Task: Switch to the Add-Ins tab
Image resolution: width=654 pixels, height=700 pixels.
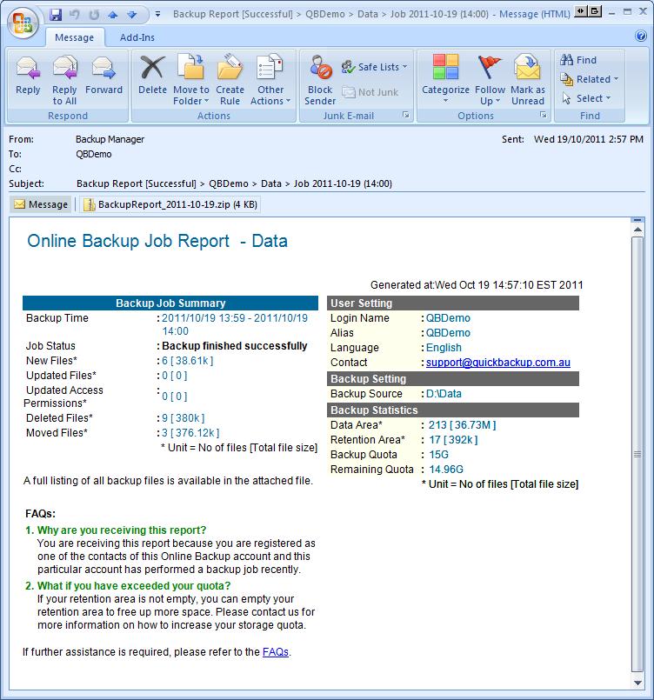Action: (x=137, y=37)
